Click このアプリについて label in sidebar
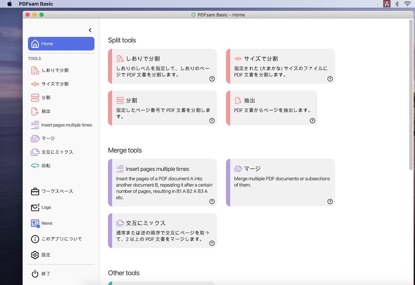The image size is (415, 285). tap(62, 239)
